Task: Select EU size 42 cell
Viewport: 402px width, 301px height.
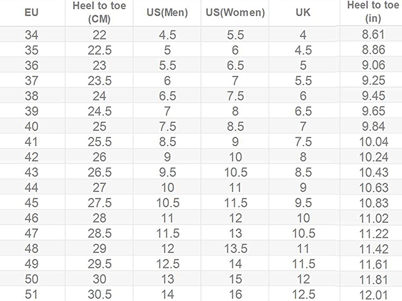Action: (31, 157)
